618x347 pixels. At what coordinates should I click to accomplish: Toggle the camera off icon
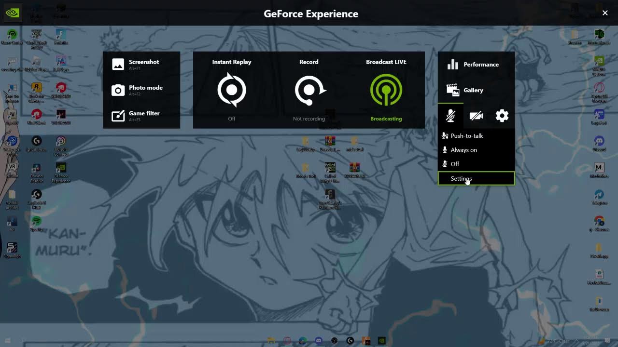click(477, 116)
